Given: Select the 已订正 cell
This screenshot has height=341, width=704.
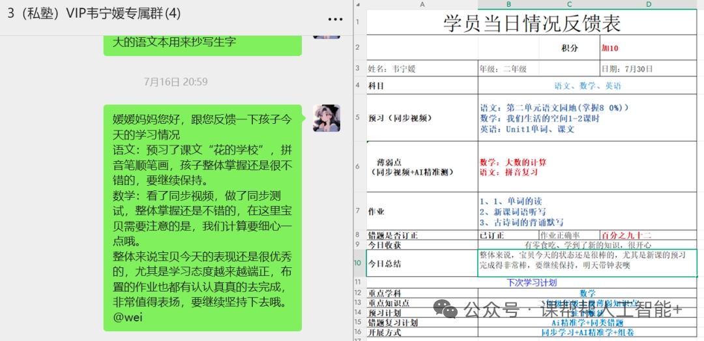Looking at the screenshot, I should (508, 235).
